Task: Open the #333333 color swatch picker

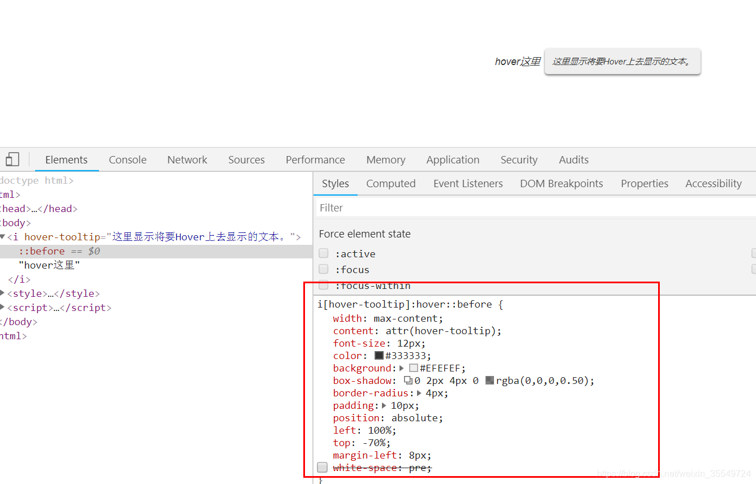Action: click(x=379, y=356)
